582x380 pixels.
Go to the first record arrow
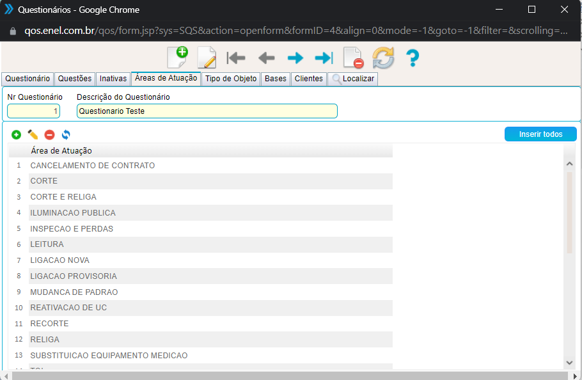pos(236,58)
